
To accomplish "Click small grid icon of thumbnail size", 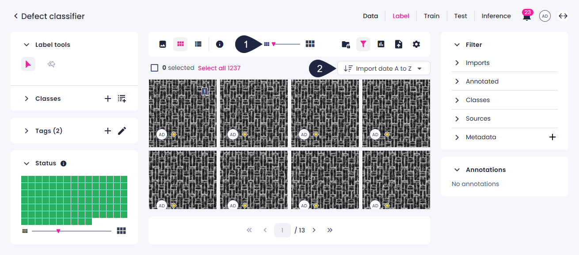I will pos(267,44).
